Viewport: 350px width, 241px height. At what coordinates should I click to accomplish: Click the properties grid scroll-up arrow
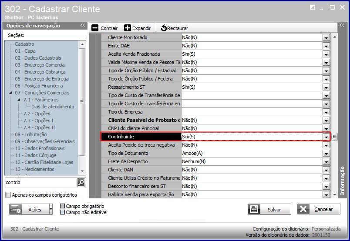[x=335, y=37]
